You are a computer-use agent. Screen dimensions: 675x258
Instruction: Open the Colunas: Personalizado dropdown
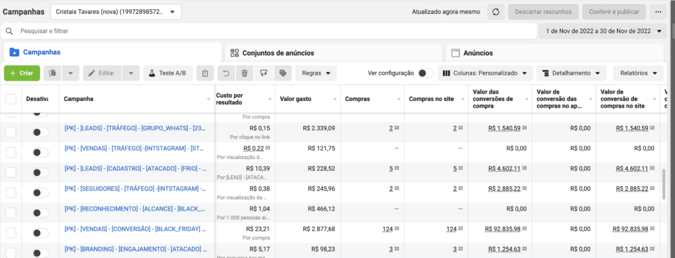(485, 73)
